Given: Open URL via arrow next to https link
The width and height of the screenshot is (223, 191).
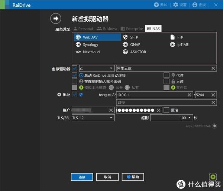Looking at the screenshot, I should [214, 126].
